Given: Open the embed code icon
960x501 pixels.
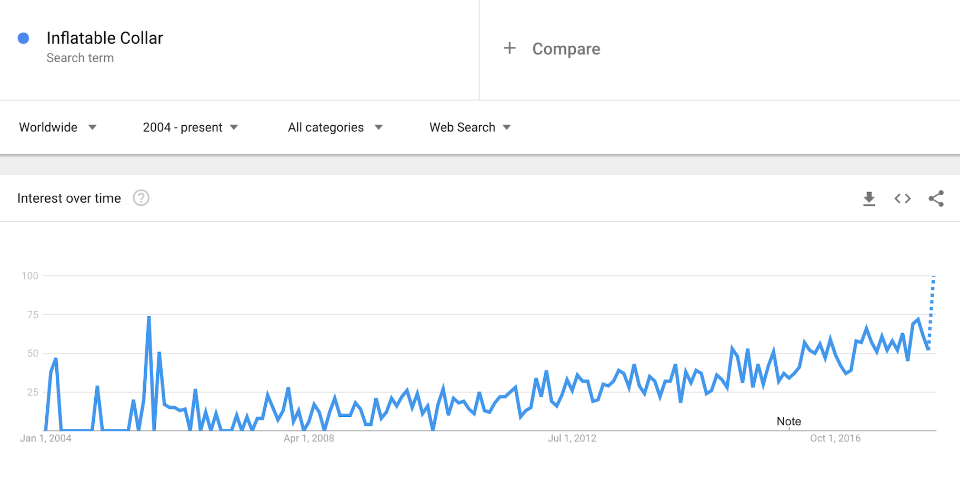Looking at the screenshot, I should (903, 198).
